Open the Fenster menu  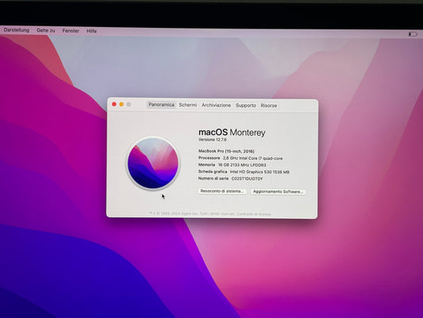[71, 31]
